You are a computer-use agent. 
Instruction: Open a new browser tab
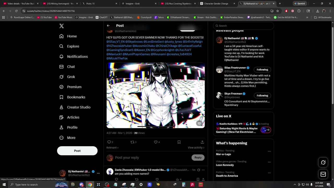[280, 4]
